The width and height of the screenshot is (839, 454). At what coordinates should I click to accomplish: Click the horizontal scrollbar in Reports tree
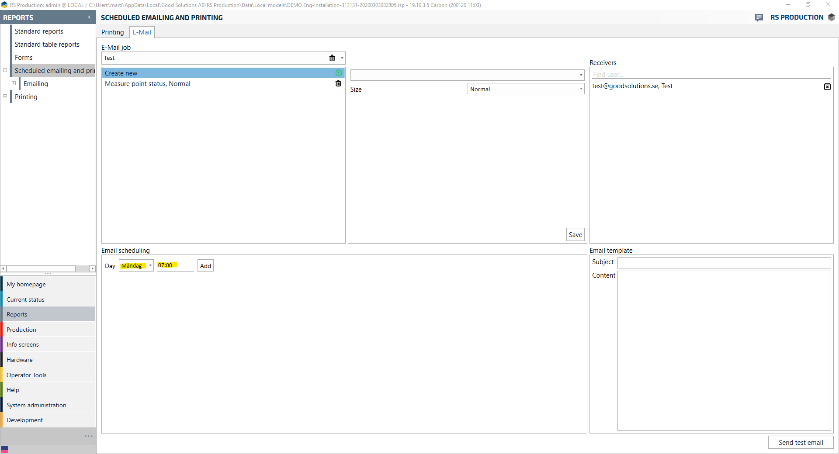(42, 268)
